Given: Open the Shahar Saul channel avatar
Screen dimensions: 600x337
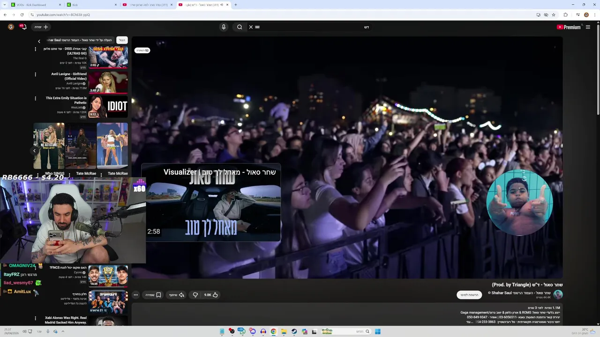Looking at the screenshot, I should click(558, 294).
